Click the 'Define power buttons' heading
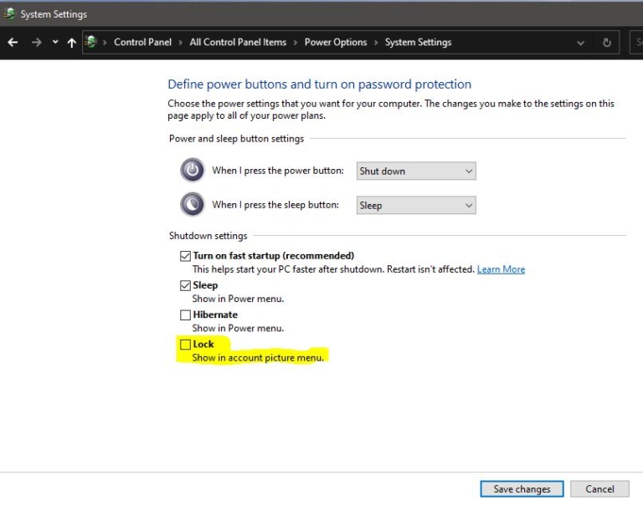The image size is (643, 506). pos(320,84)
